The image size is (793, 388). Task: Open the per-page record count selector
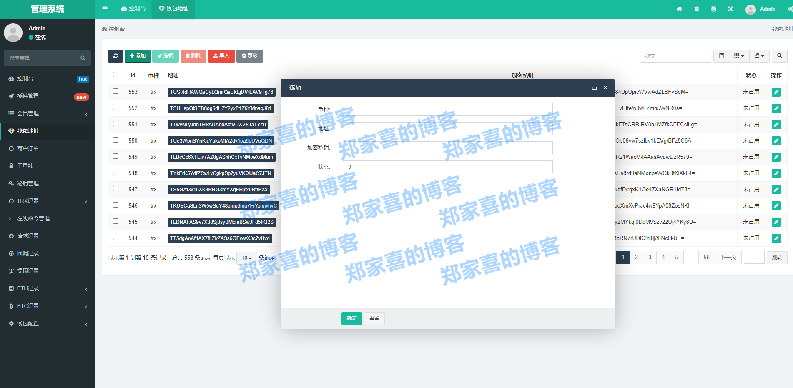pos(246,258)
